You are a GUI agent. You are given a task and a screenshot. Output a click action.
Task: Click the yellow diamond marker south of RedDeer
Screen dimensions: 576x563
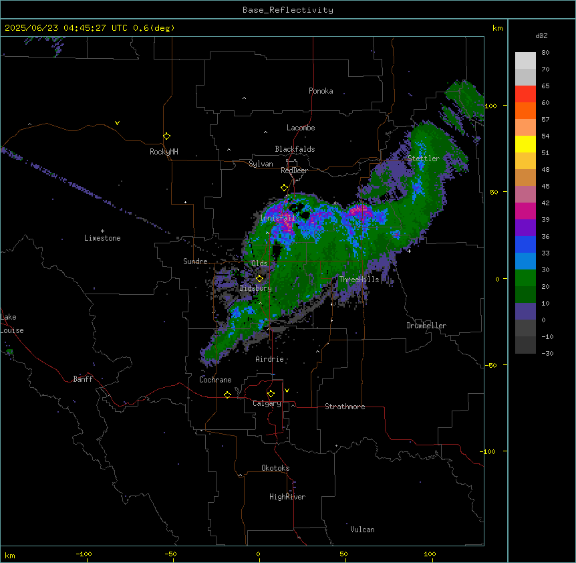tap(285, 188)
